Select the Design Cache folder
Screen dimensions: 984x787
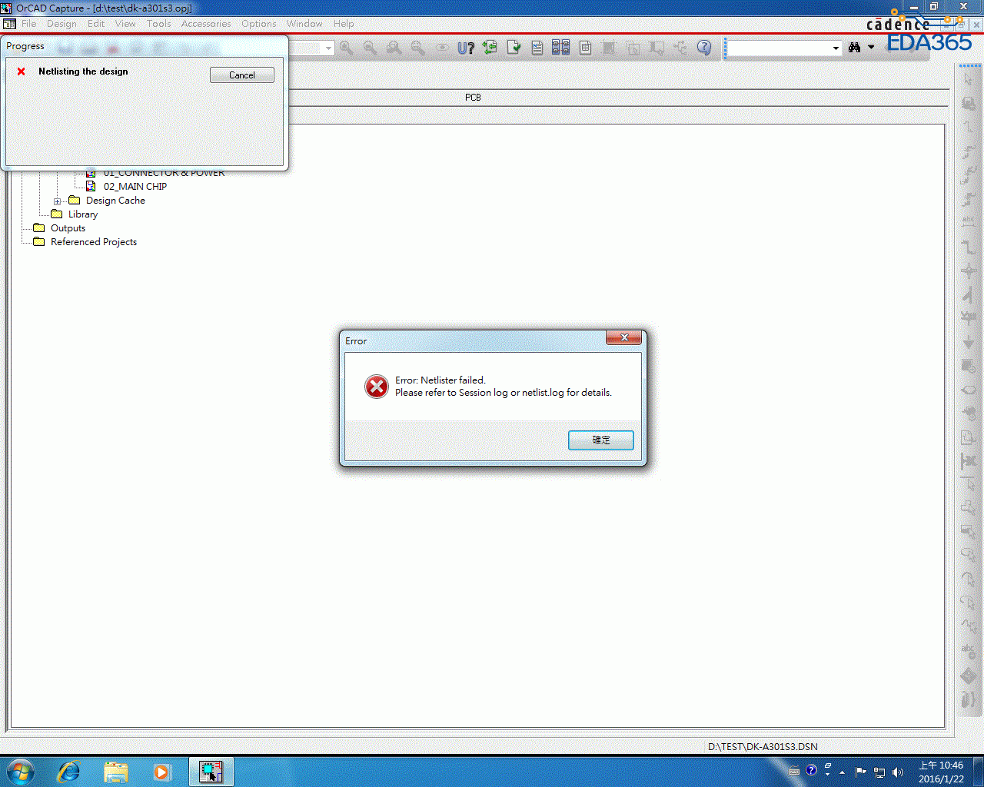(x=115, y=201)
